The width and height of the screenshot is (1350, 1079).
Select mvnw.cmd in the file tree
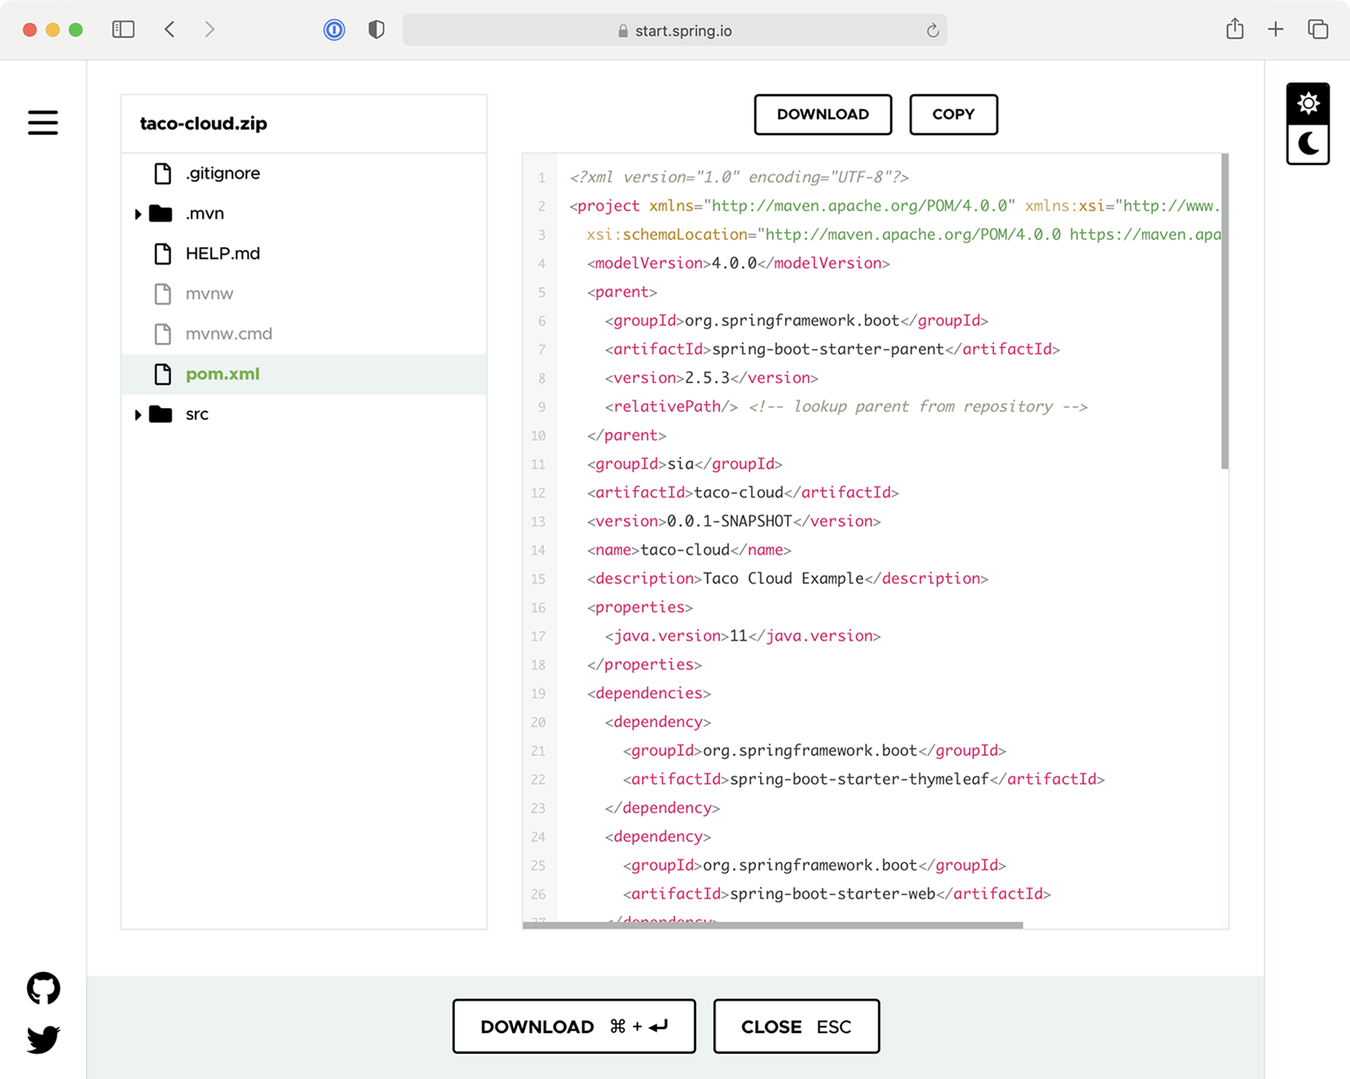(x=229, y=333)
